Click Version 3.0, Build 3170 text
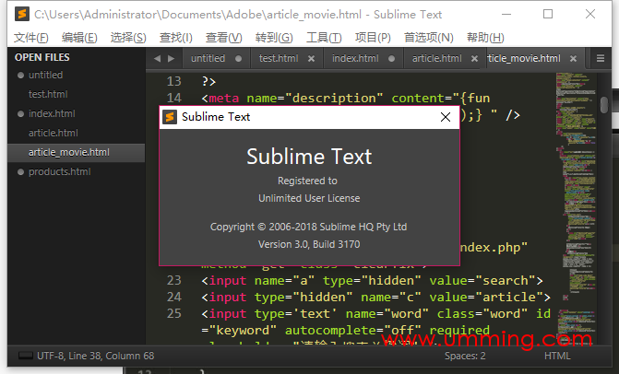The image size is (619, 374). click(309, 244)
